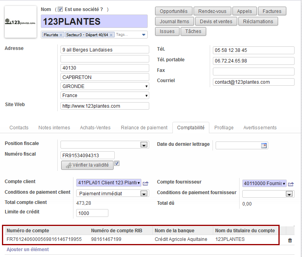Click the Limite de crédit field 1000

pyautogui.click(x=92, y=213)
